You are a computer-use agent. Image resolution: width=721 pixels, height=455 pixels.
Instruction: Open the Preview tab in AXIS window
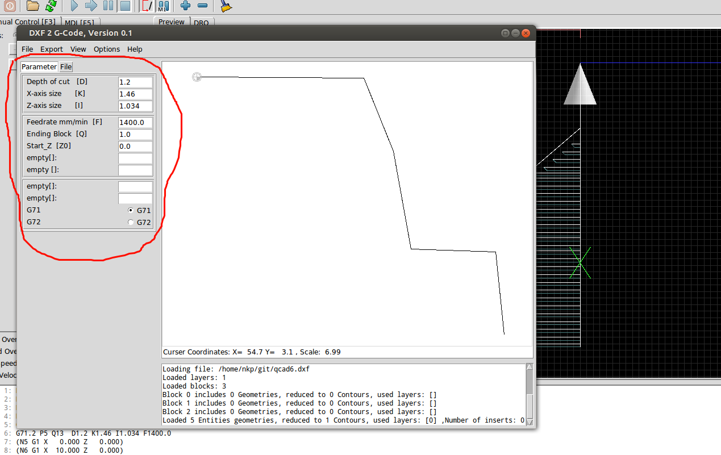click(x=172, y=22)
